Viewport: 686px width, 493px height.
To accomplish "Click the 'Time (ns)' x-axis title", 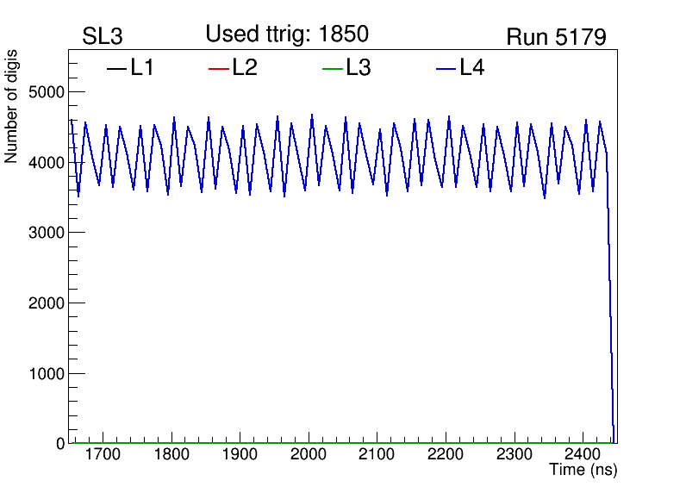I will pyautogui.click(x=583, y=471).
